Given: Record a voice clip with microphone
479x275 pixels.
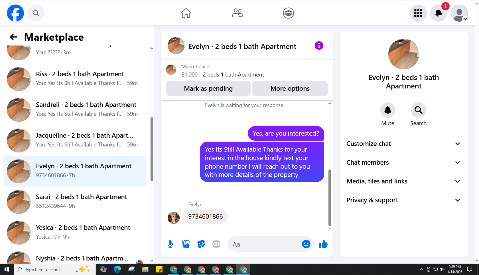Looking at the screenshot, I should 170,244.
